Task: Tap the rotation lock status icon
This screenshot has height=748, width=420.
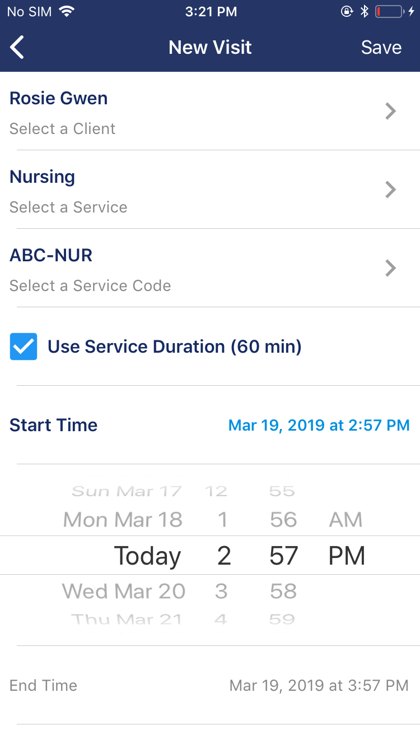Action: pyautogui.click(x=347, y=11)
